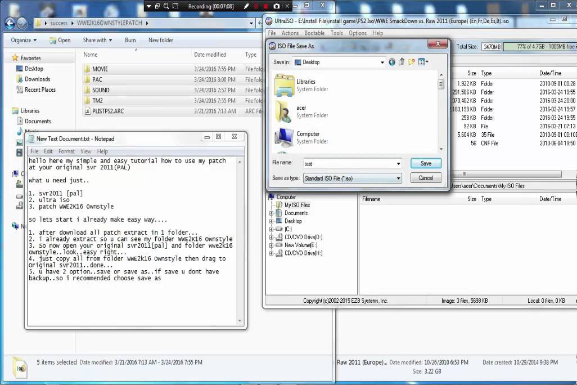Click create new folder icon in Save dialog
577x385 pixels.
412,62
